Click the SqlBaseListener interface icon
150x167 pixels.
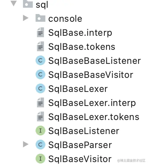click(x=40, y=131)
